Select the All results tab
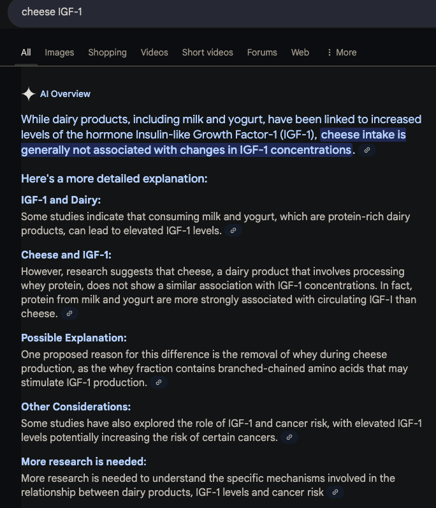The image size is (436, 508). pos(26,52)
